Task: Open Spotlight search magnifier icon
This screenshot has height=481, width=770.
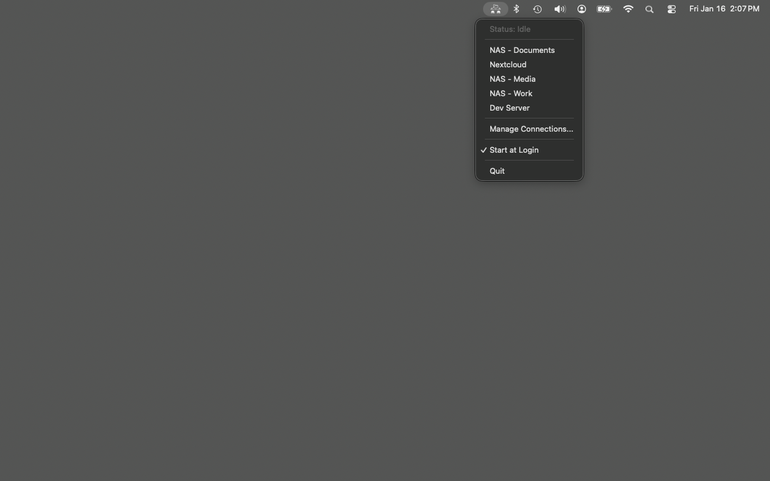Action: (x=650, y=9)
